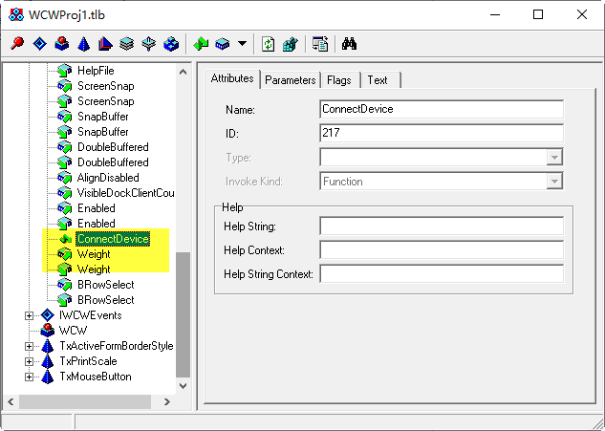The height and width of the screenshot is (431, 605).
Task: Click the New Union toolbar icon
Action: coord(148,44)
